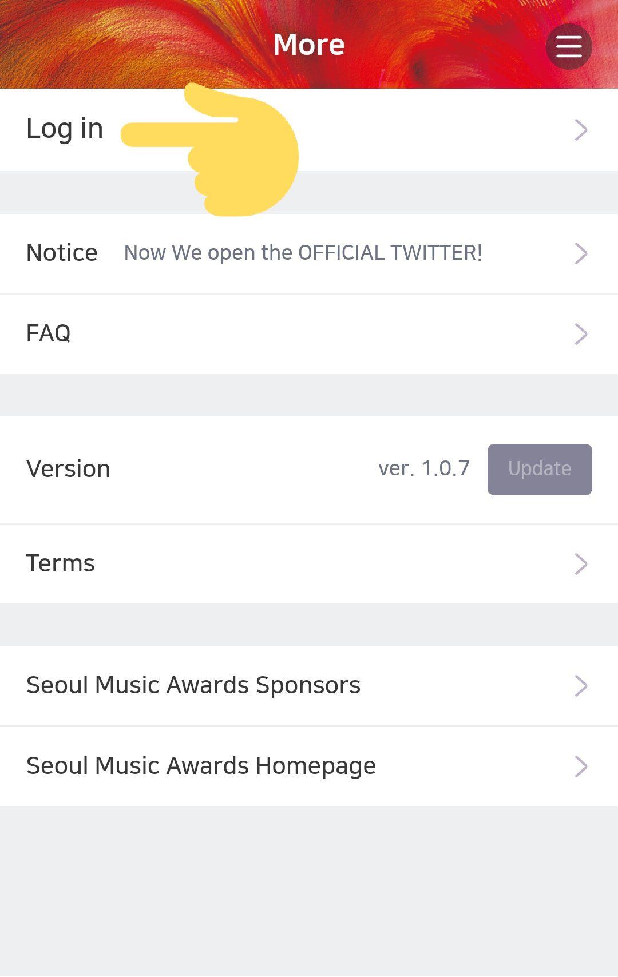This screenshot has width=618, height=977.
Task: Tap the Version label
Action: pyautogui.click(x=68, y=469)
